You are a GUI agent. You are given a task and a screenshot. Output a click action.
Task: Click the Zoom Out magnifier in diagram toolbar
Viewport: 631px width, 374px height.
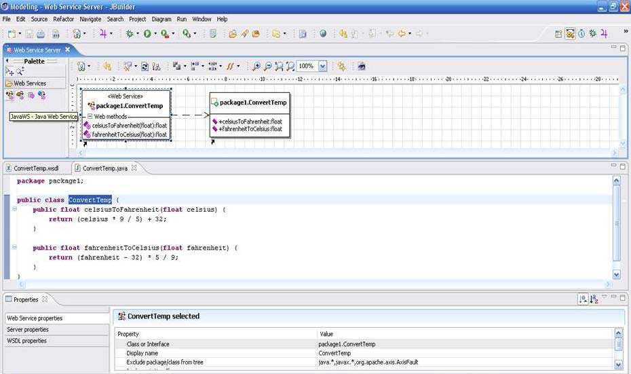point(267,67)
